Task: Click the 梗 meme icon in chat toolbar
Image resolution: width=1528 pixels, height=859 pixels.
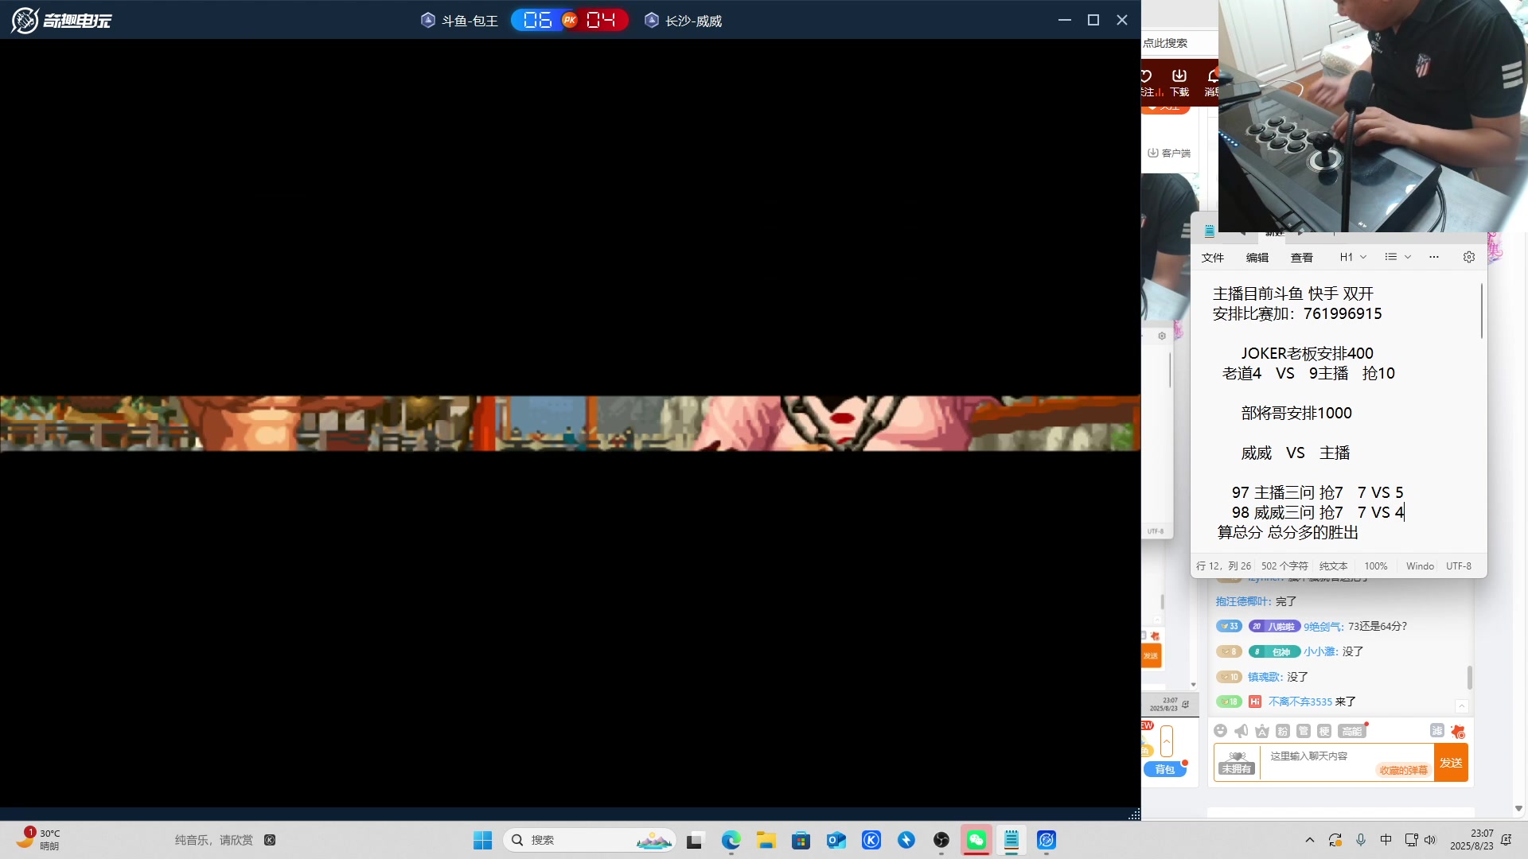Action: (1323, 731)
